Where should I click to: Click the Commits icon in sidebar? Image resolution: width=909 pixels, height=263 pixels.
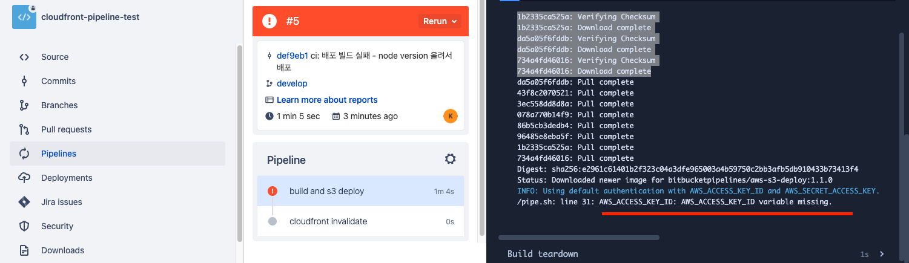point(24,81)
